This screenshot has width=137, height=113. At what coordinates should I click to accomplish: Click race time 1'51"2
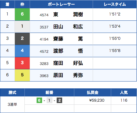[x=115, y=14]
